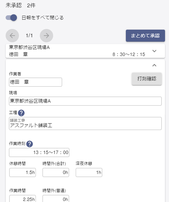This screenshot has height=202, width=169.
Task: Select the 作業者 name field
Action: point(35,82)
